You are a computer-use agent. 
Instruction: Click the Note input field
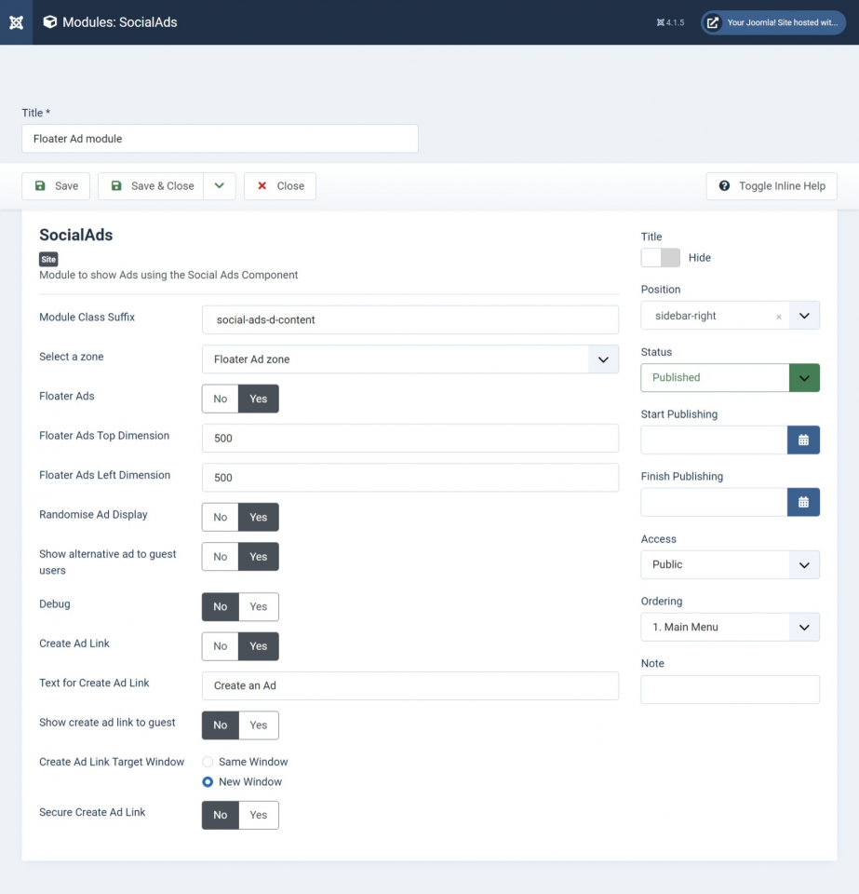(x=730, y=689)
